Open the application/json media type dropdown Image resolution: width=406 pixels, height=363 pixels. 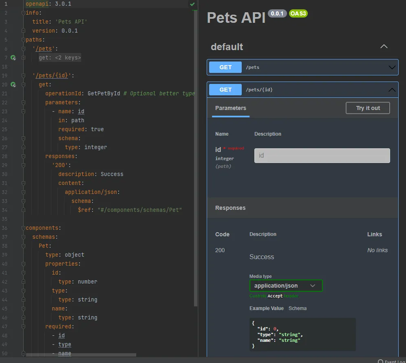point(286,286)
